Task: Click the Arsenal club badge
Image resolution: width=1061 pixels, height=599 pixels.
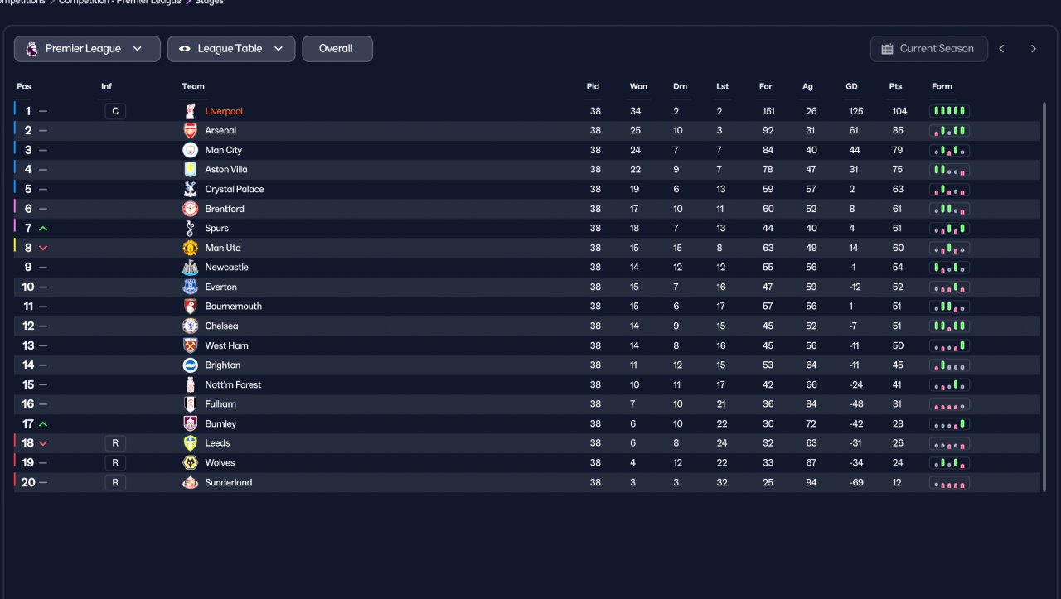Action: point(191,130)
